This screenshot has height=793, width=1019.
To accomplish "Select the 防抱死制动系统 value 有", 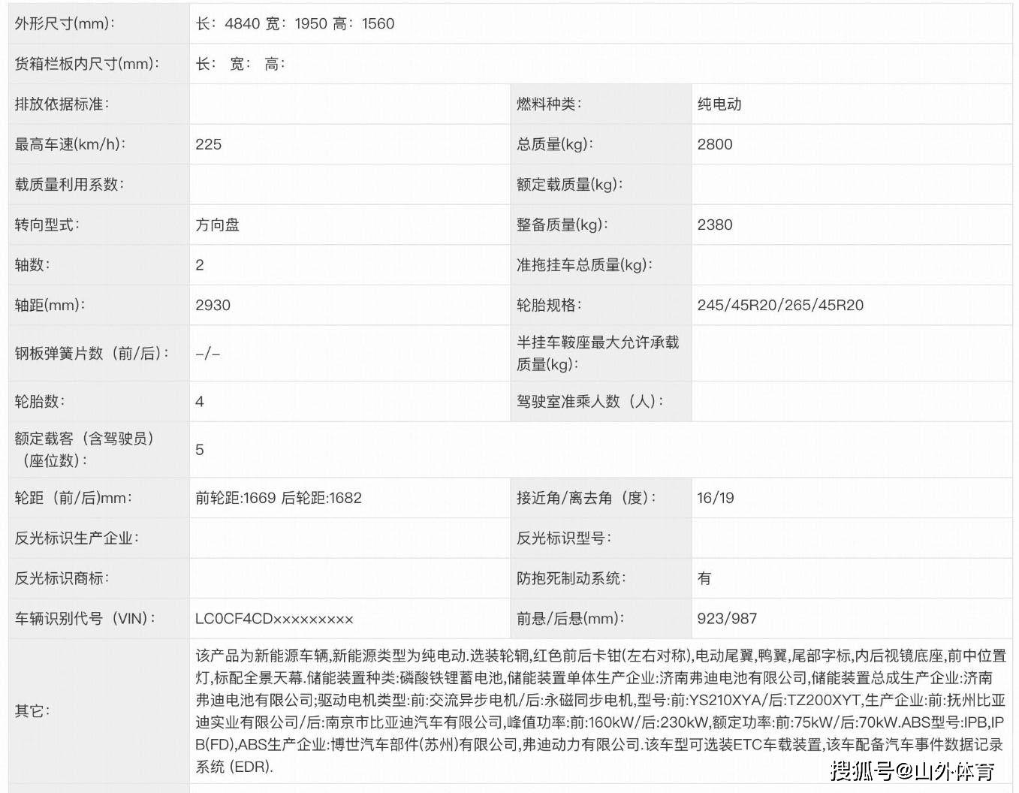I will click(704, 578).
